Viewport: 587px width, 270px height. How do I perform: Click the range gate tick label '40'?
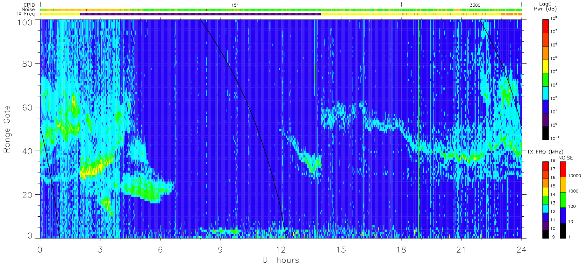pyautogui.click(x=27, y=151)
